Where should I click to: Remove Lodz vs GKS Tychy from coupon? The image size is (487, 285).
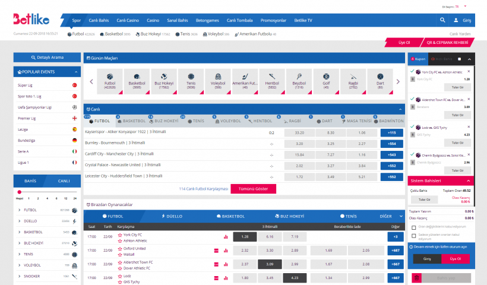point(469,126)
